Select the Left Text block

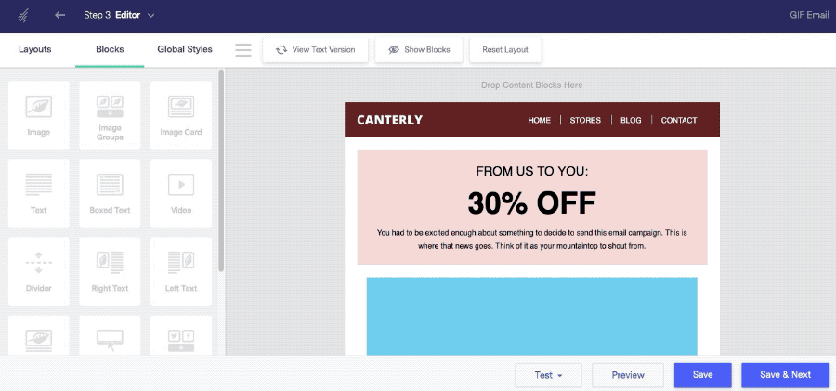pos(181,271)
